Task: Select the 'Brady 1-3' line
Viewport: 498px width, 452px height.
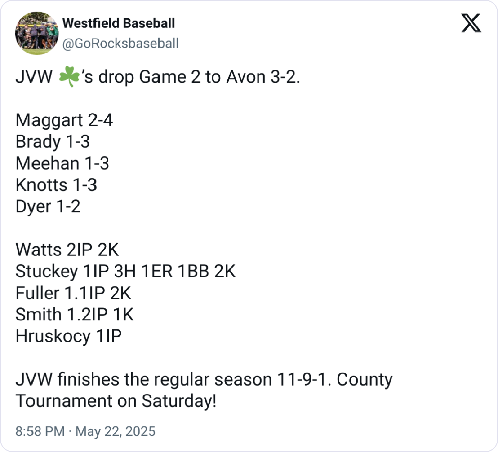Action: tap(53, 142)
